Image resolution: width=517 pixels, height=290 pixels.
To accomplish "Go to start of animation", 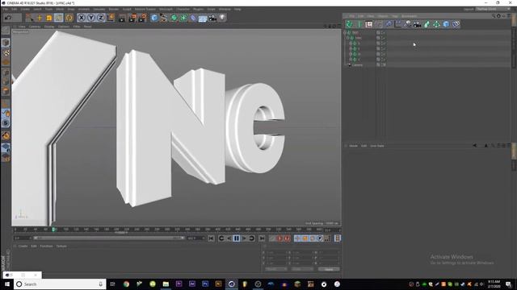I will pos(211,238).
